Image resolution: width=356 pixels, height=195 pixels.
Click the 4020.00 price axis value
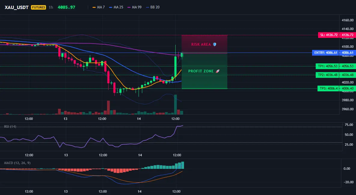pos(348,82)
